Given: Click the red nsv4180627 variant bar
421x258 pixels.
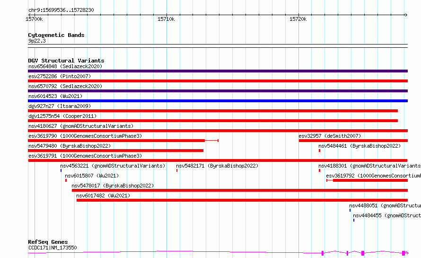Looking at the screenshot, I should tap(218, 131).
